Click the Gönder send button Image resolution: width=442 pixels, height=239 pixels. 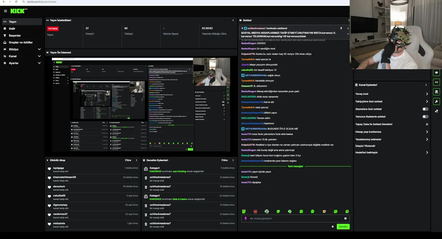coord(343,227)
